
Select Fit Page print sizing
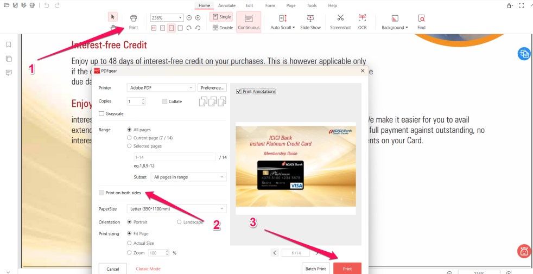129,233
